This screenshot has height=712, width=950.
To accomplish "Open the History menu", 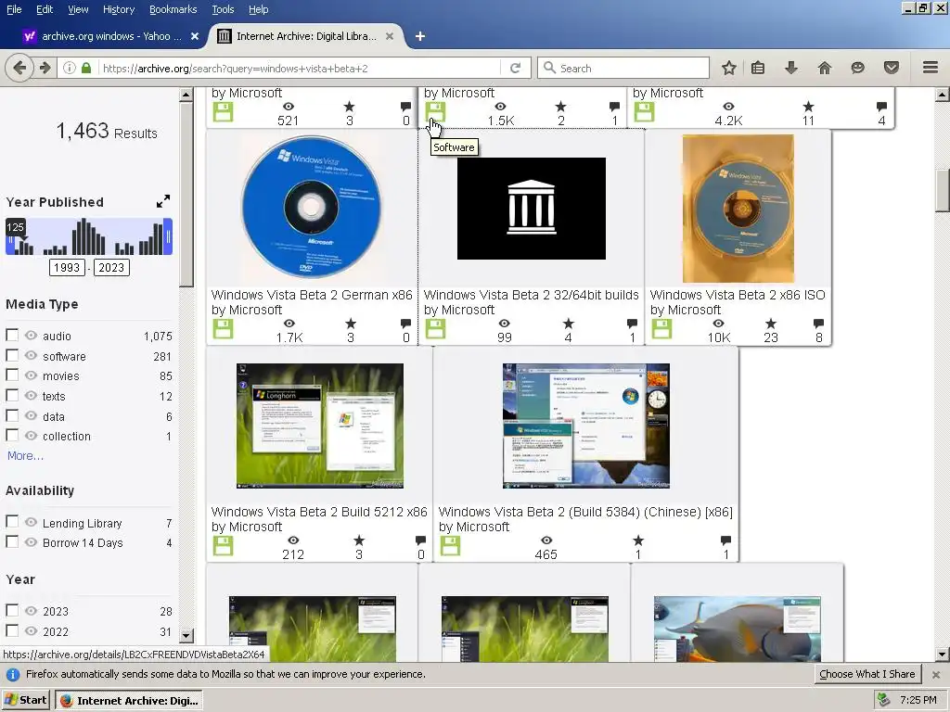I will pyautogui.click(x=119, y=9).
